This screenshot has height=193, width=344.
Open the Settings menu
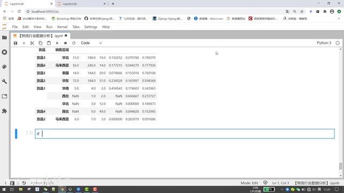pyautogui.click(x=91, y=27)
